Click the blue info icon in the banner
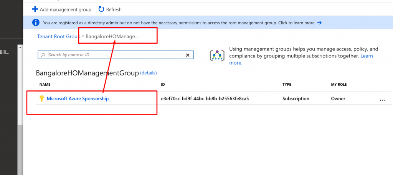393x175 pixels. pyautogui.click(x=36, y=23)
